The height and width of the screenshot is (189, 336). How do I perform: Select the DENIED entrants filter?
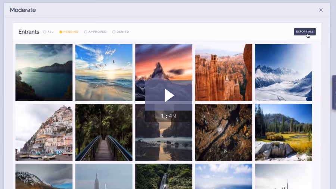point(121,32)
